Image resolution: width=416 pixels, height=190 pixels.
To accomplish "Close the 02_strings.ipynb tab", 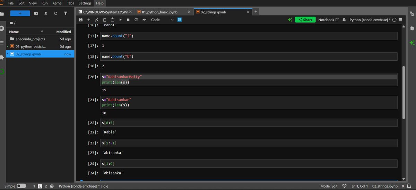I will pos(248,12).
